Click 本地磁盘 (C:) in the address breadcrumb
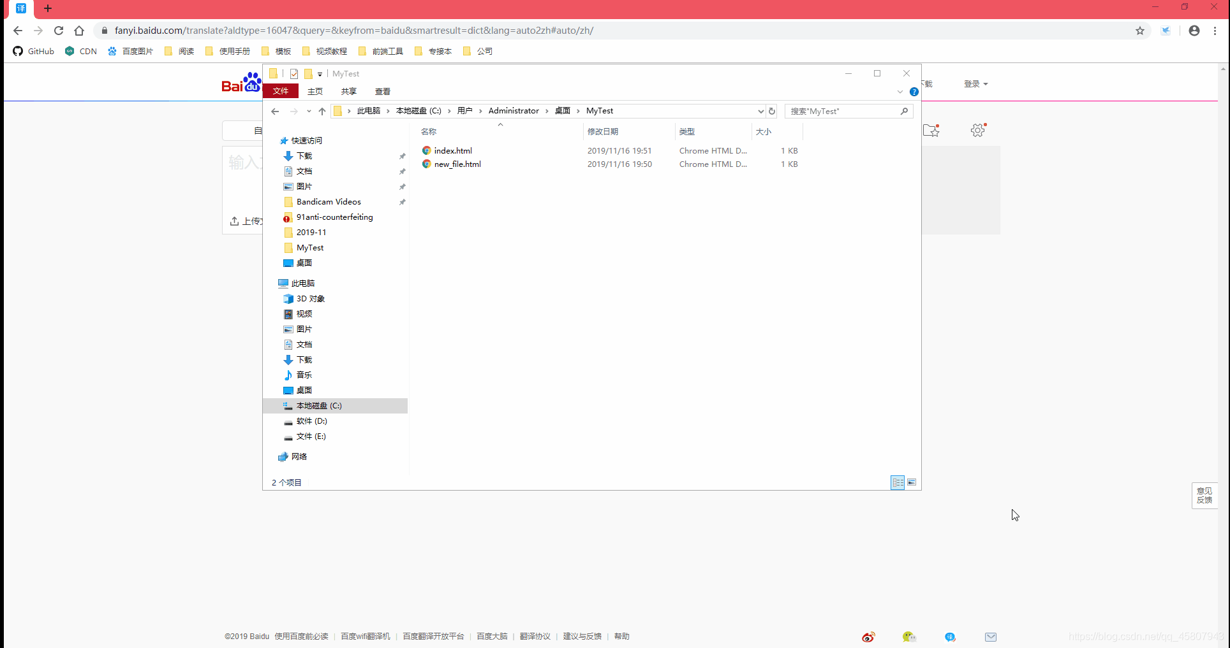Image resolution: width=1230 pixels, height=648 pixels. (419, 111)
